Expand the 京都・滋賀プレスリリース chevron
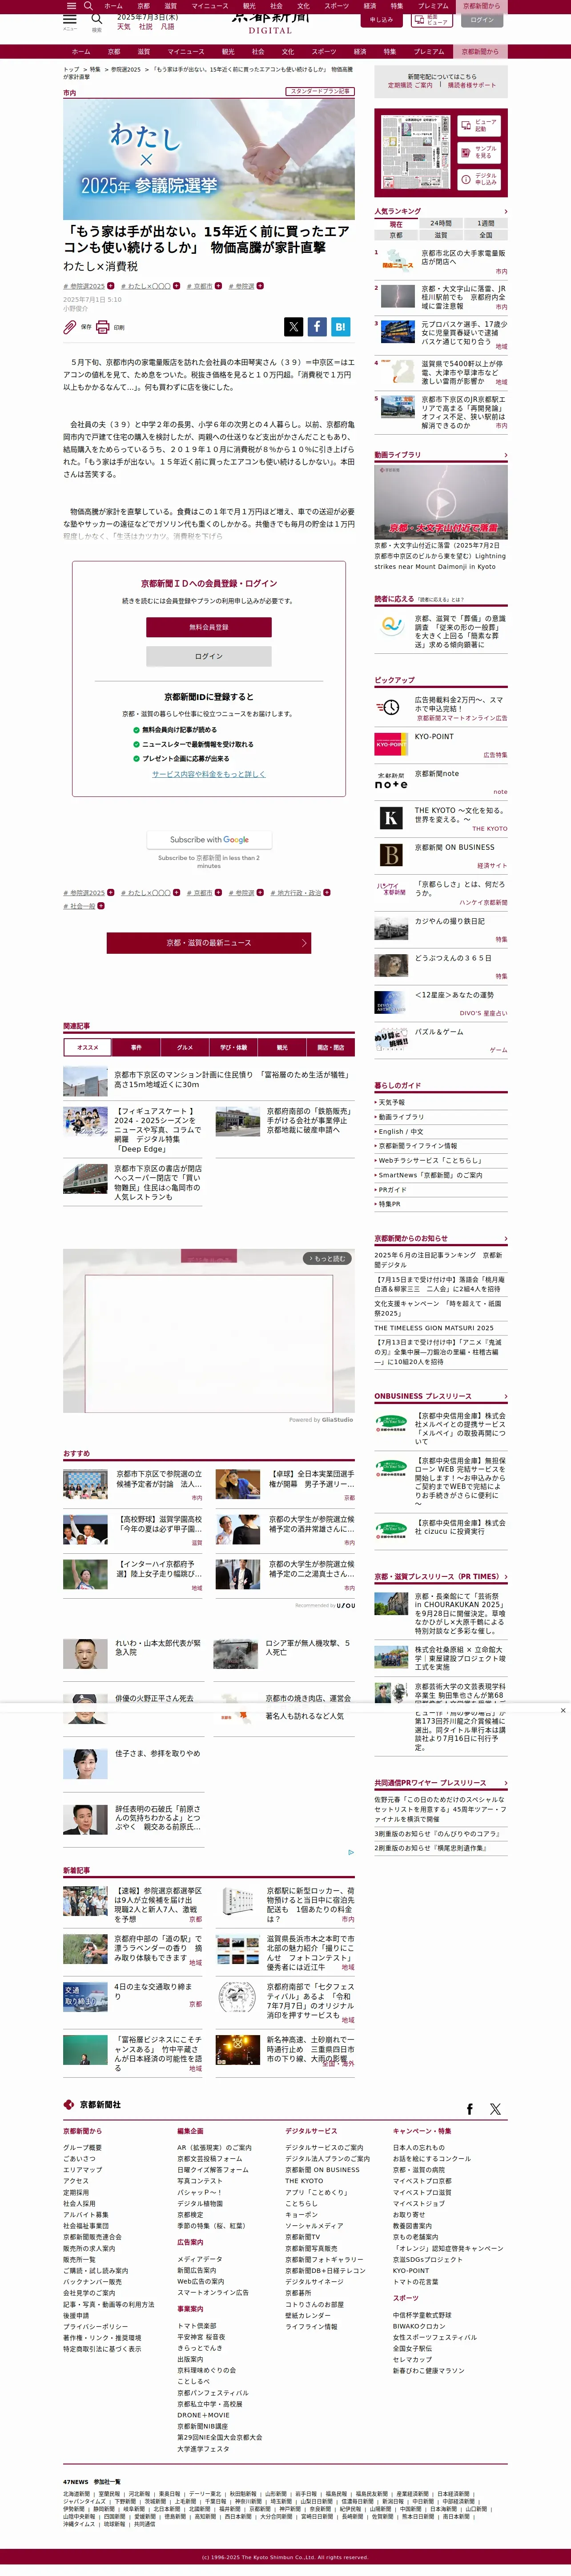 tap(505, 1576)
